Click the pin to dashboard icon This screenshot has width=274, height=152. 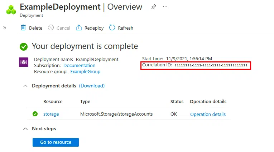click(153, 7)
